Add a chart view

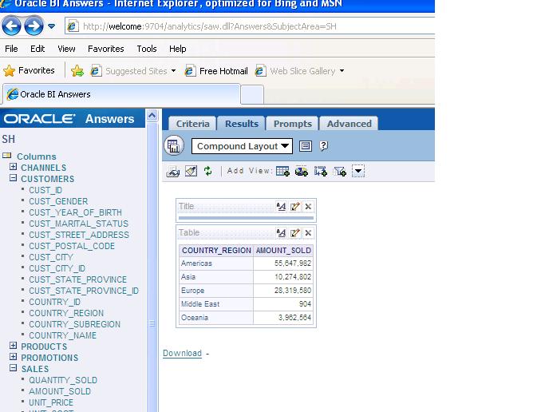[302, 171]
